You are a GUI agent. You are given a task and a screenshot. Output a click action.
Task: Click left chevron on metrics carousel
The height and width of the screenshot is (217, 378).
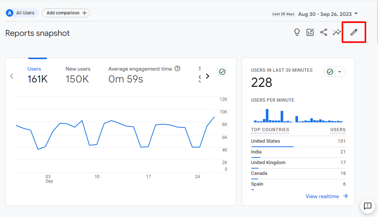point(11,76)
